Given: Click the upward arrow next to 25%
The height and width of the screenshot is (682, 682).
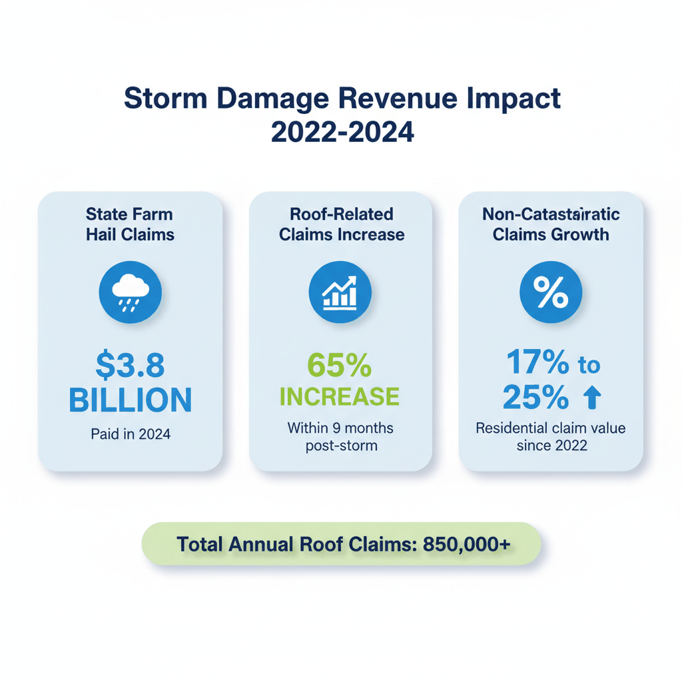Looking at the screenshot, I should pos(592,396).
